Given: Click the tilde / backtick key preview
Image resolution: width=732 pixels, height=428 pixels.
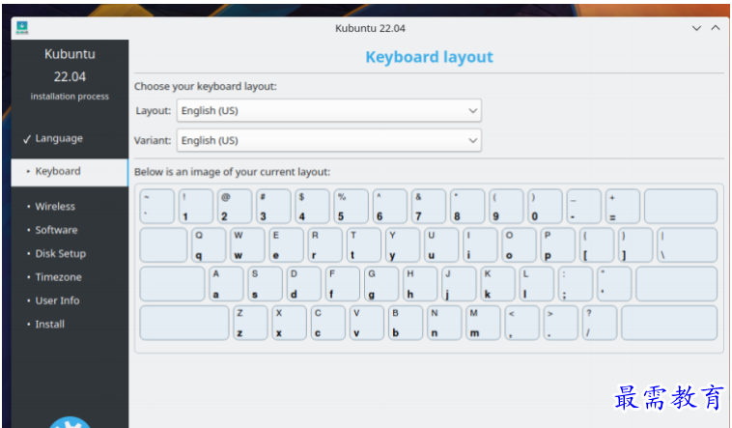Looking at the screenshot, I should (156, 206).
